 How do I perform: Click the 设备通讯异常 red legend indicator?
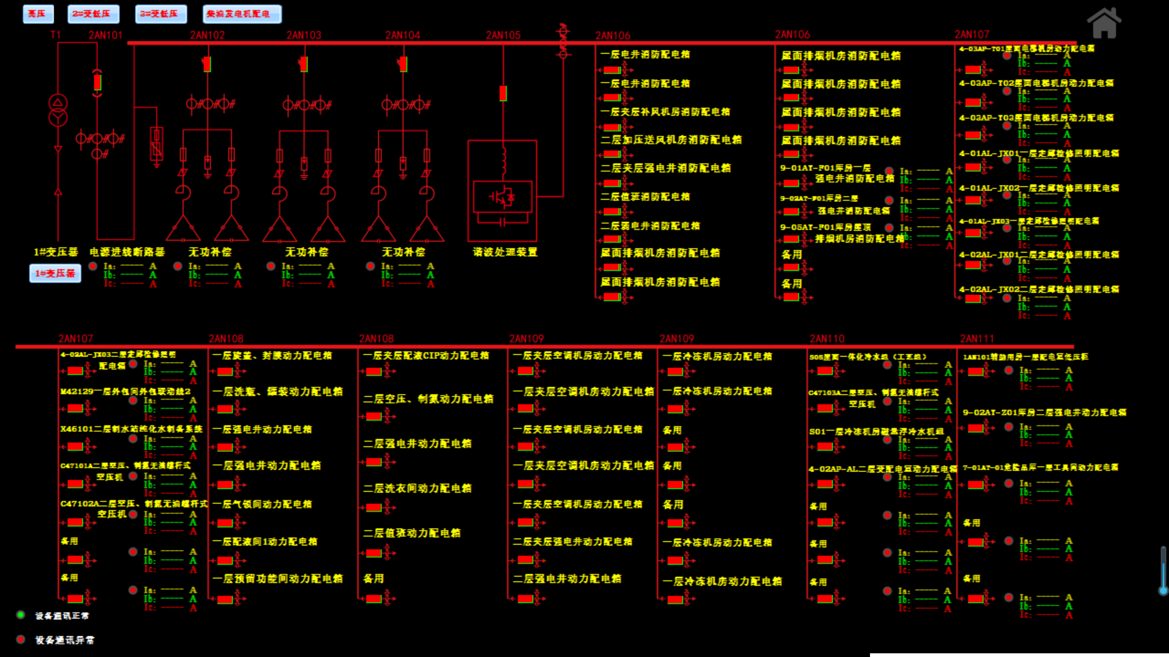(21, 639)
